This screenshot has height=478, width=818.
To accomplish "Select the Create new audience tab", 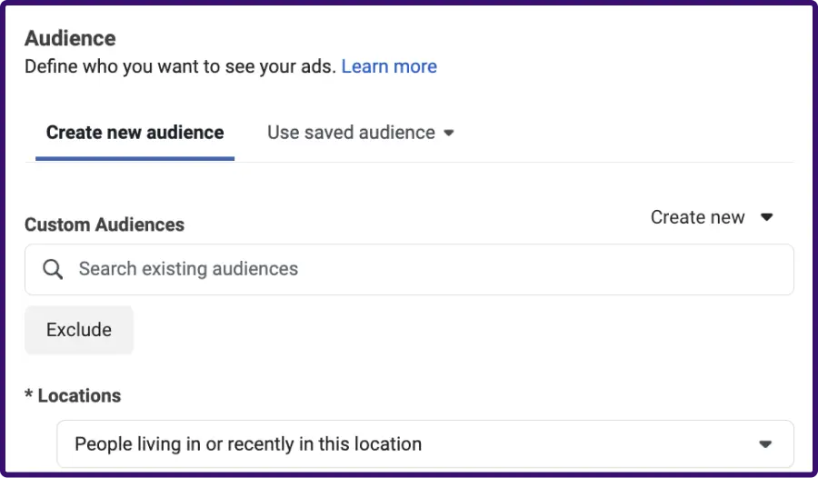I will (135, 133).
